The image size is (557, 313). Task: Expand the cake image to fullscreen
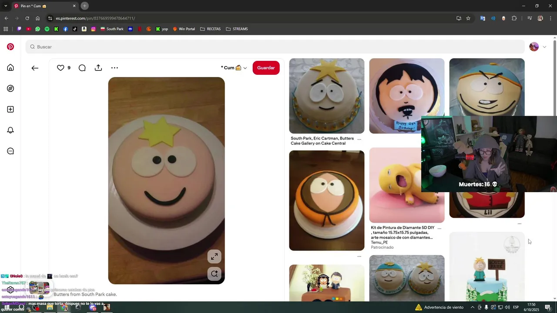pyautogui.click(x=215, y=256)
